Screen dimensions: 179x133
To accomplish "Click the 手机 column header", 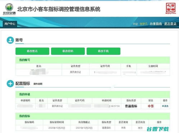I will coord(129,66).
